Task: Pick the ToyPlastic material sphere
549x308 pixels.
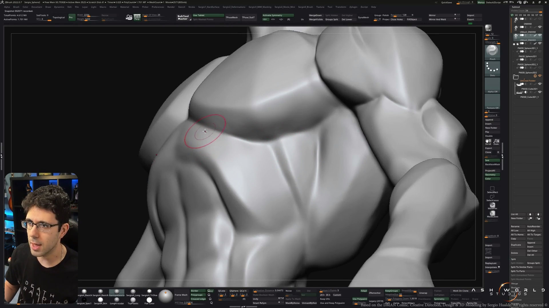Action: coord(133,300)
